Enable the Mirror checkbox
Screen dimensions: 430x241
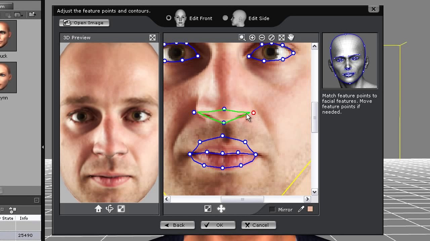click(x=272, y=210)
